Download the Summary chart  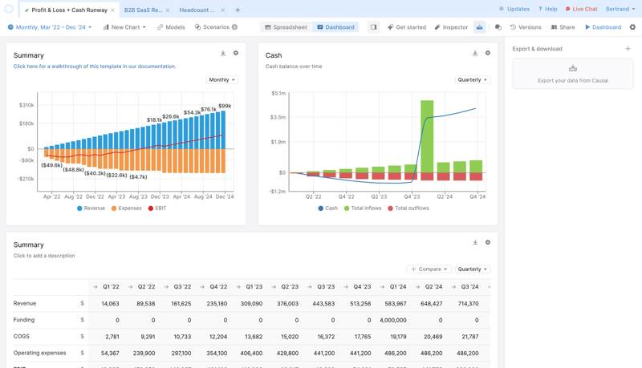[223, 54]
